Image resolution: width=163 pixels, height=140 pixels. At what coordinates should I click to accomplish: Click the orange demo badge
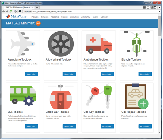[x=38, y=24]
